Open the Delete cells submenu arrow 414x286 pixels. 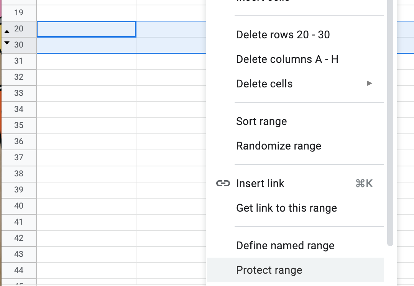point(369,84)
